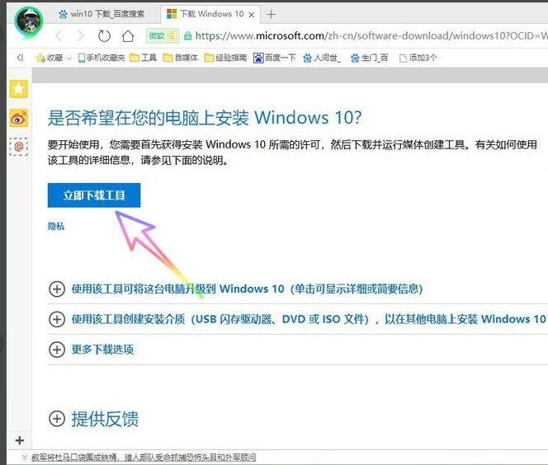The image size is (548, 465).
Task: Open a new tab with plus button
Action: (x=272, y=14)
